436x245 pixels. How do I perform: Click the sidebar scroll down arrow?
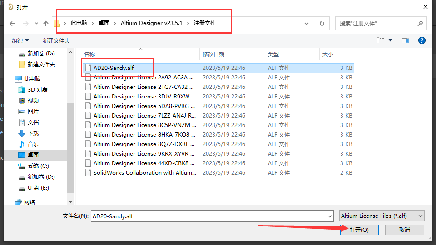[71, 201]
